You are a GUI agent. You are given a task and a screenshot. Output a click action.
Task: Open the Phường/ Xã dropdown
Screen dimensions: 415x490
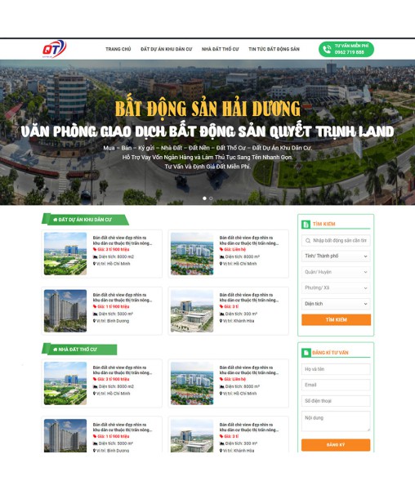click(x=336, y=287)
